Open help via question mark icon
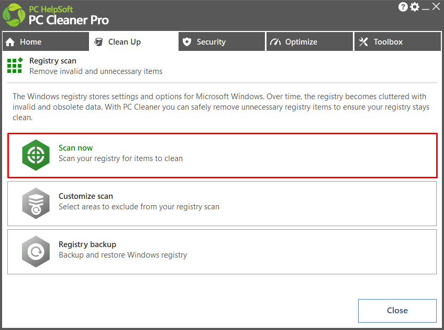This screenshot has width=444, height=330. click(x=403, y=7)
